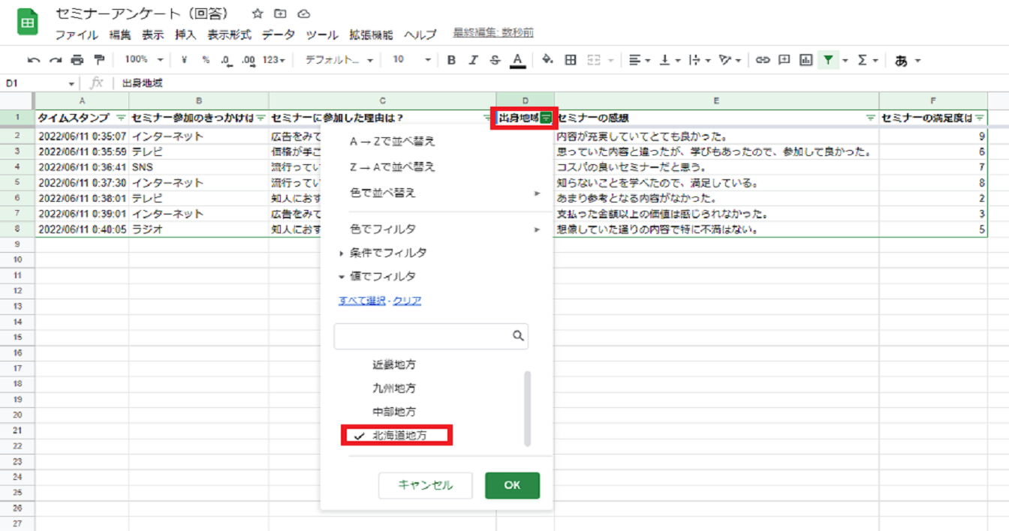Apply strikethrough formatting
This screenshot has height=531, width=1009.
point(495,60)
